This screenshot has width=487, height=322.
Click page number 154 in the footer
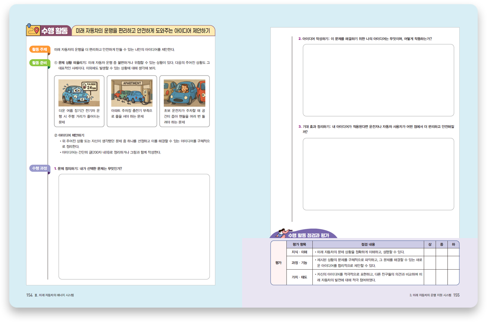[x=30, y=295]
